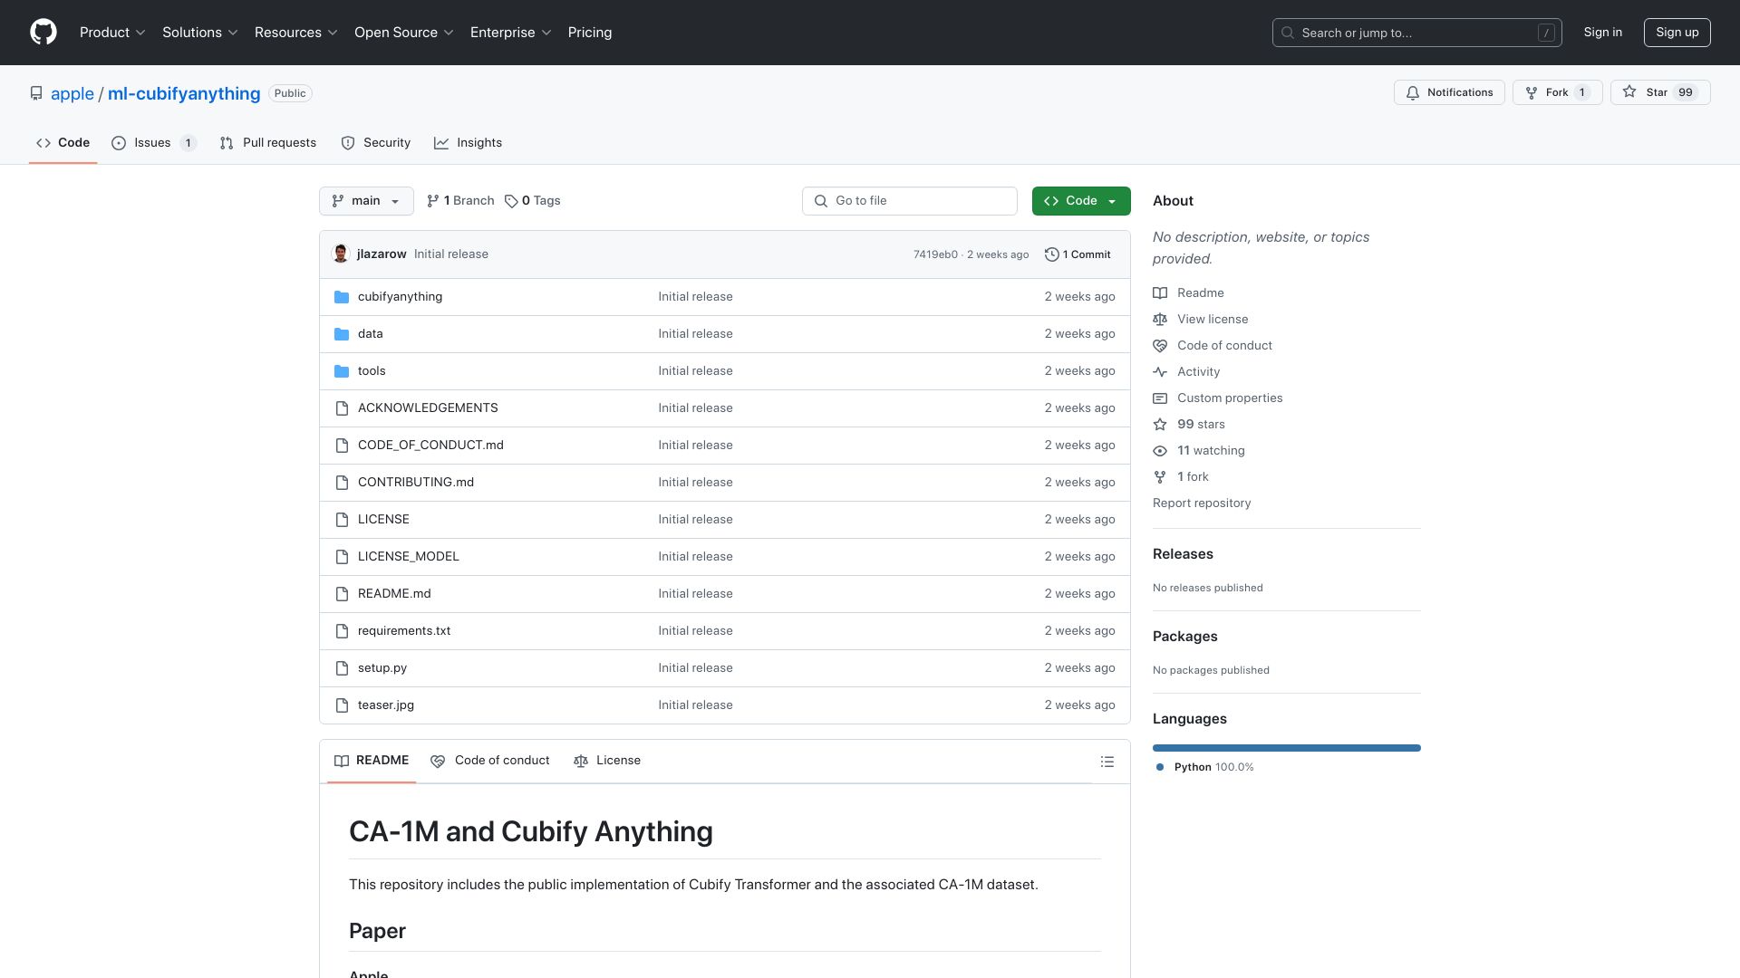Click the Go to file input

[x=909, y=201]
